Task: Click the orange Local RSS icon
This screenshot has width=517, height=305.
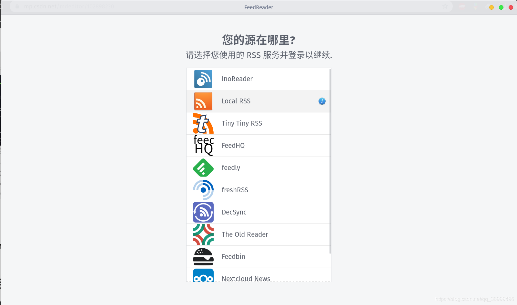Action: pos(203,101)
